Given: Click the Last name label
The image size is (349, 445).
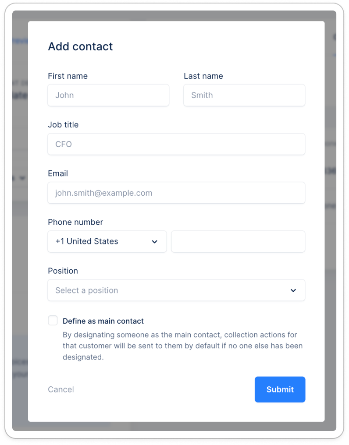Looking at the screenshot, I should [203, 76].
